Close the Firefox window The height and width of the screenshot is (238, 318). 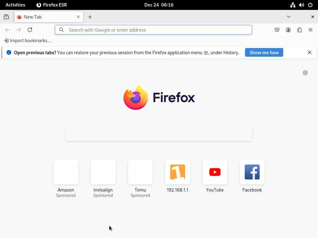312,17
